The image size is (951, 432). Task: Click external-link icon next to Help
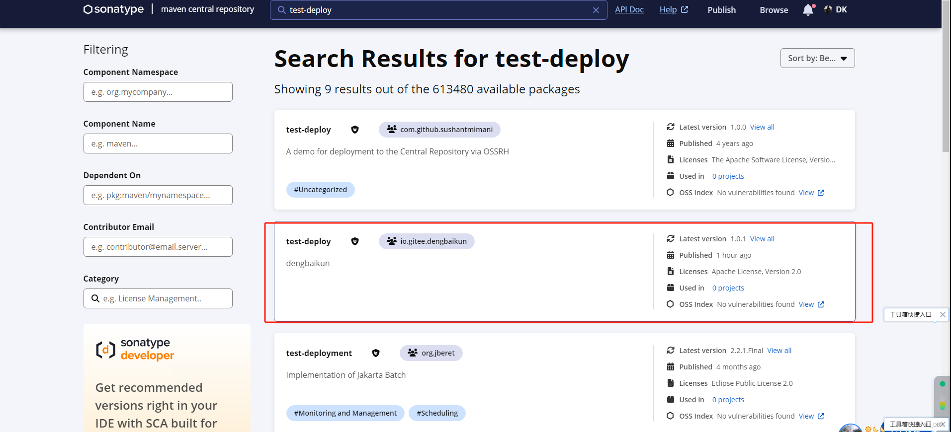coord(685,9)
